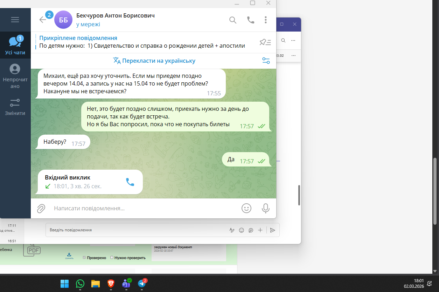Viewport: 439px width, 292px height.
Task: Open the 'Вхідний виклик' call entry
Action: click(x=90, y=182)
